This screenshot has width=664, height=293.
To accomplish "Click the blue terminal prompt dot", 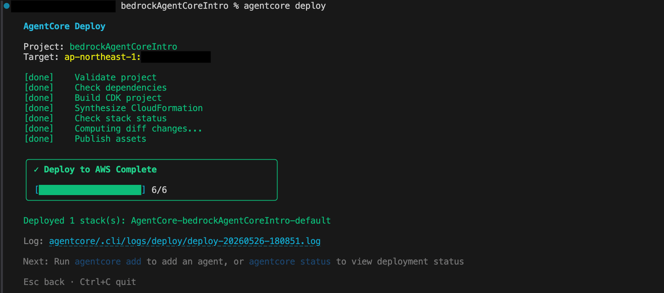I will pos(7,6).
